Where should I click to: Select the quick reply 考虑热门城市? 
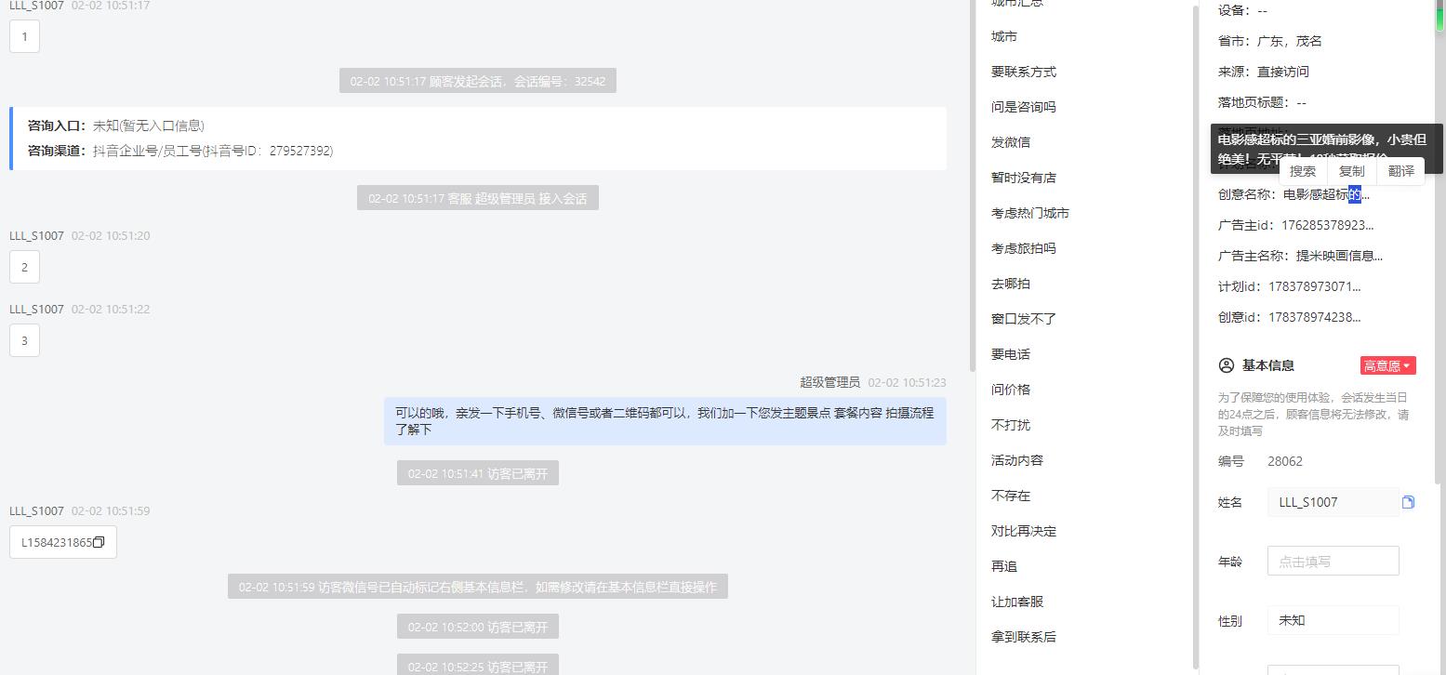point(1030,213)
